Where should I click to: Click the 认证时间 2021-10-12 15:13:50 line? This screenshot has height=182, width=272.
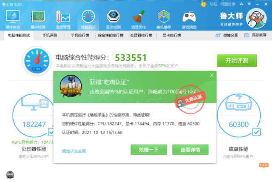pyautogui.click(x=92, y=133)
